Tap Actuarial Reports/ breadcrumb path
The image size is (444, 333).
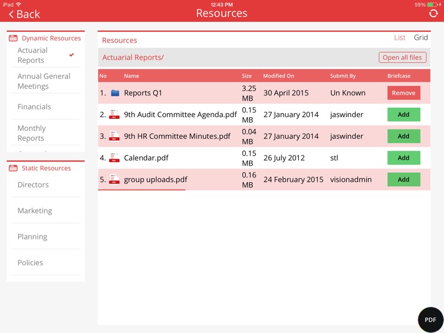[133, 57]
